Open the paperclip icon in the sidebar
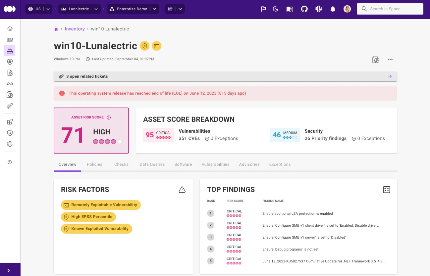Screen dimensions: 430x276 click(10, 106)
